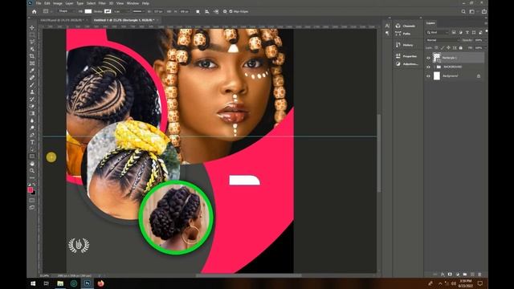Toggle lock transparent pixels
This screenshot has width=514, height=289.
pos(436,48)
